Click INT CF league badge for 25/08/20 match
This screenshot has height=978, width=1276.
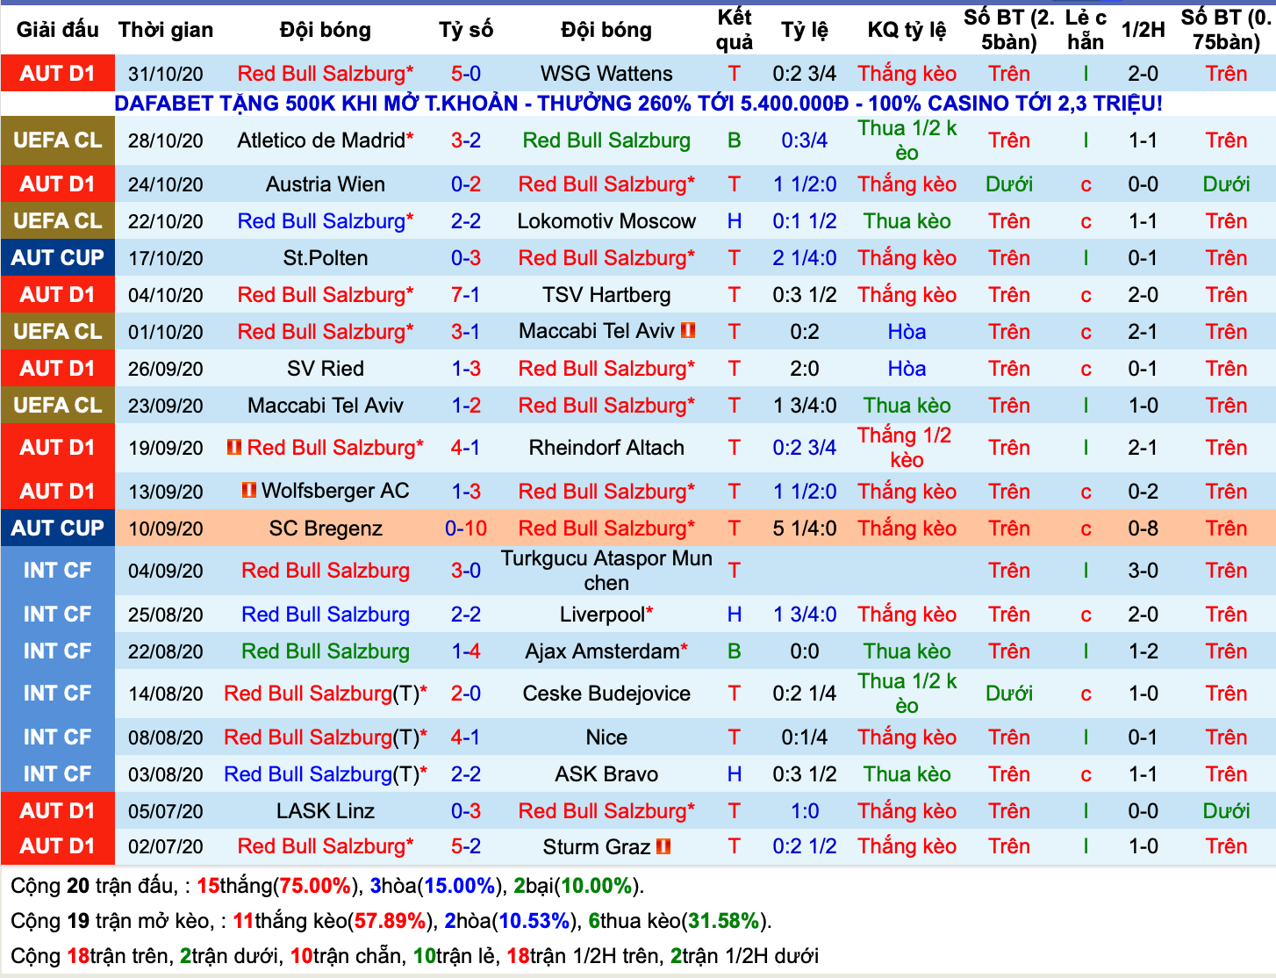(x=58, y=615)
